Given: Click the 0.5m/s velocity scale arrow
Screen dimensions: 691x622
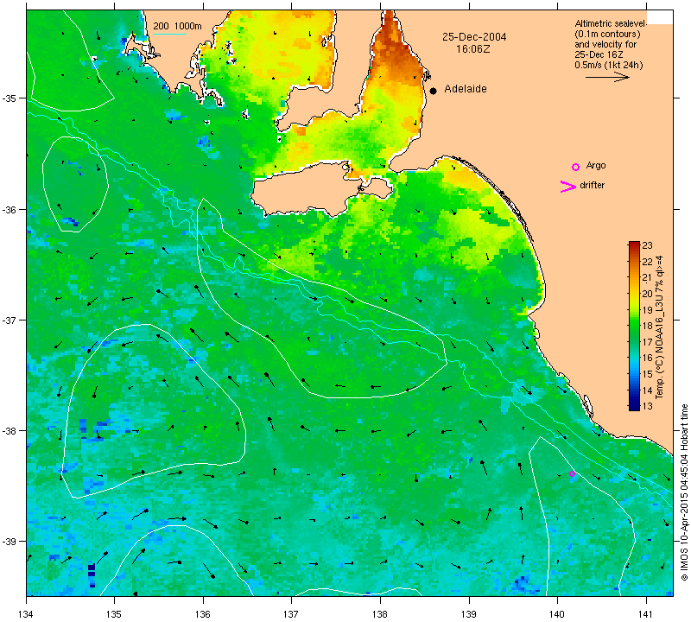Looking at the screenshot, I should pyautogui.click(x=607, y=77).
